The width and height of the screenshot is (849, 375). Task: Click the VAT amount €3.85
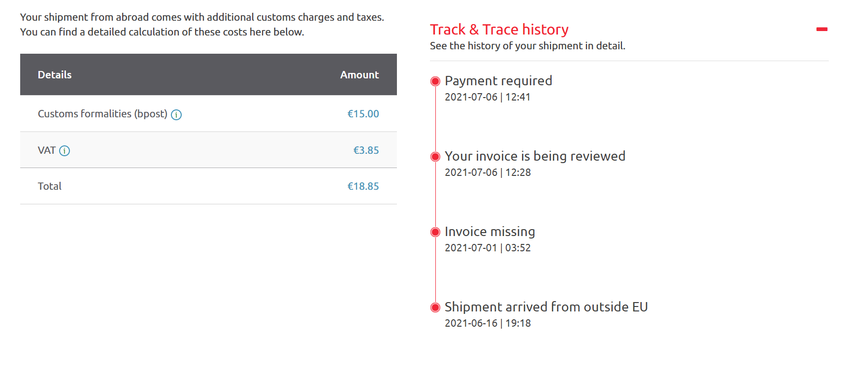tap(366, 150)
